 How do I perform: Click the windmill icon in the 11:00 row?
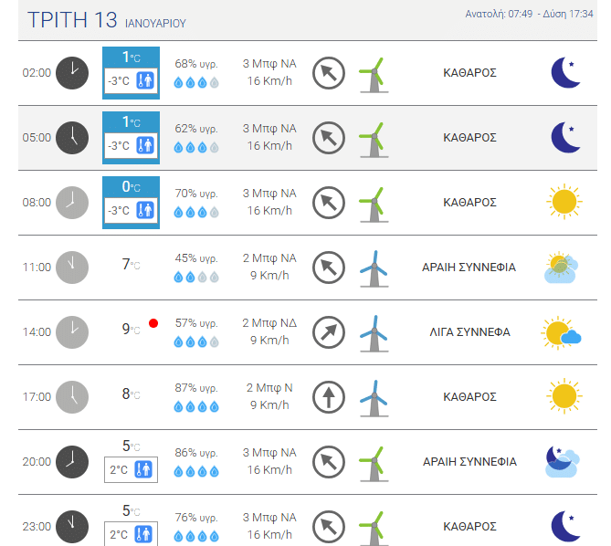pyautogui.click(x=372, y=268)
